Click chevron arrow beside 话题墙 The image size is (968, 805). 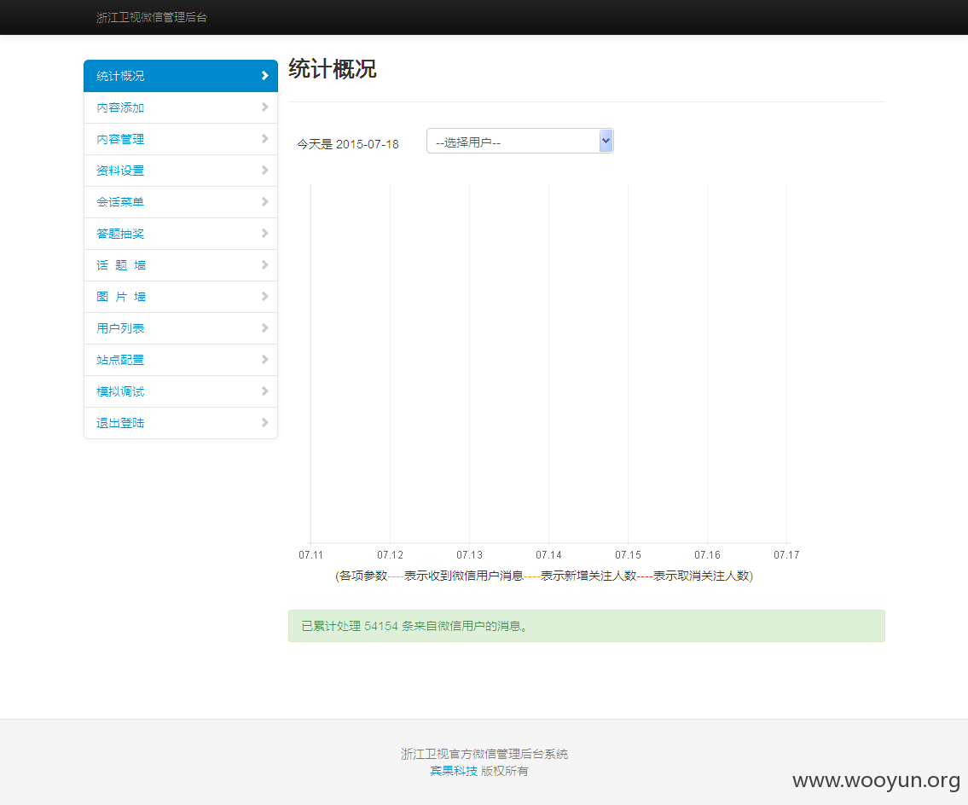click(x=265, y=264)
